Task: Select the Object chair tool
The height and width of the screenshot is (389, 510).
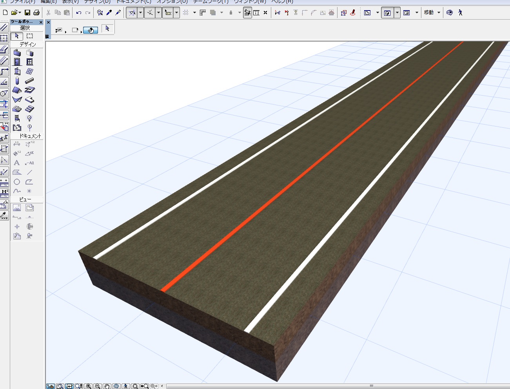Action: tap(17, 118)
